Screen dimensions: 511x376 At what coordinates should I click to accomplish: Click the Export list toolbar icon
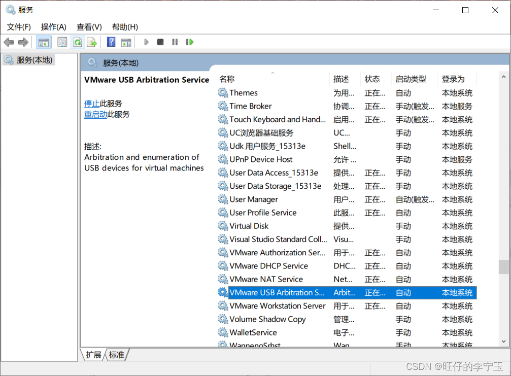tap(92, 42)
